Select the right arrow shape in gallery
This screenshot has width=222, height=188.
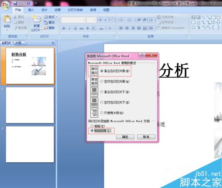213,23
